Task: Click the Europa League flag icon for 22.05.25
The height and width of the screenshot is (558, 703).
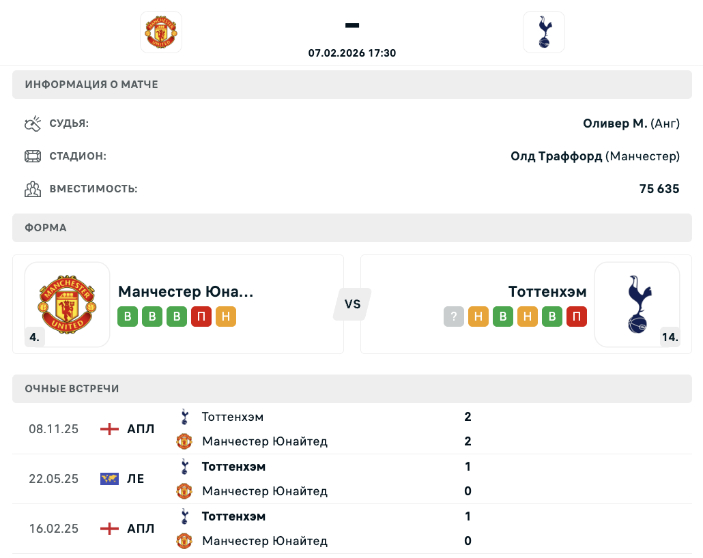Action: [x=109, y=479]
